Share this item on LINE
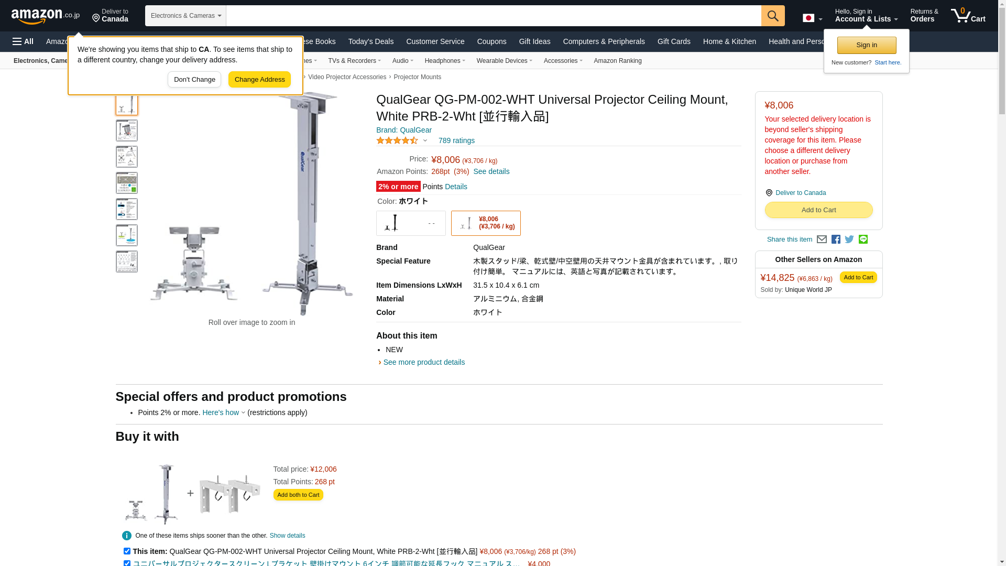Image resolution: width=1006 pixels, height=566 pixels. pos(863,240)
